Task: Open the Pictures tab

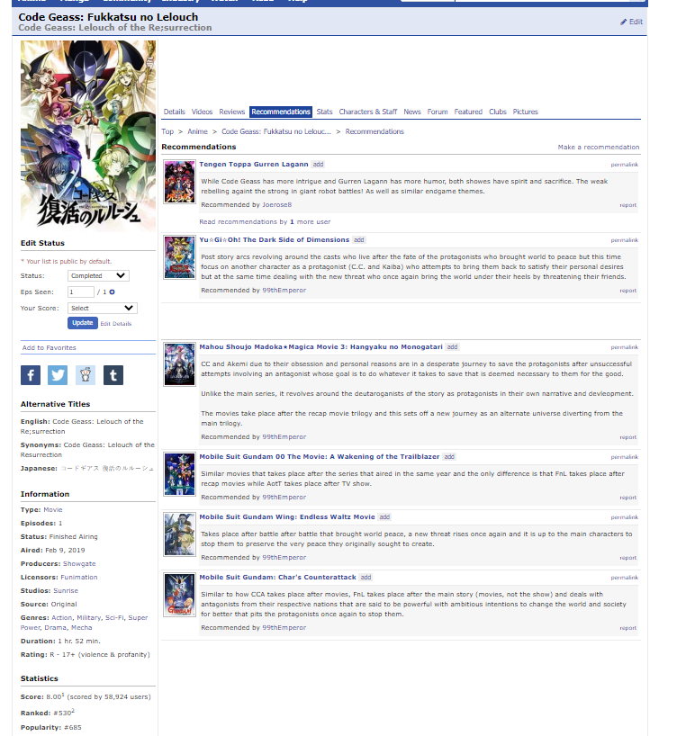Action: 526,112
